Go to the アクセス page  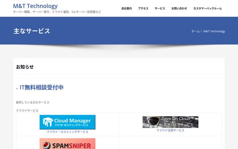(x=143, y=9)
